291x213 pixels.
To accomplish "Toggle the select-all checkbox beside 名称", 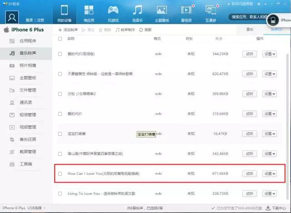I will (x=60, y=39).
